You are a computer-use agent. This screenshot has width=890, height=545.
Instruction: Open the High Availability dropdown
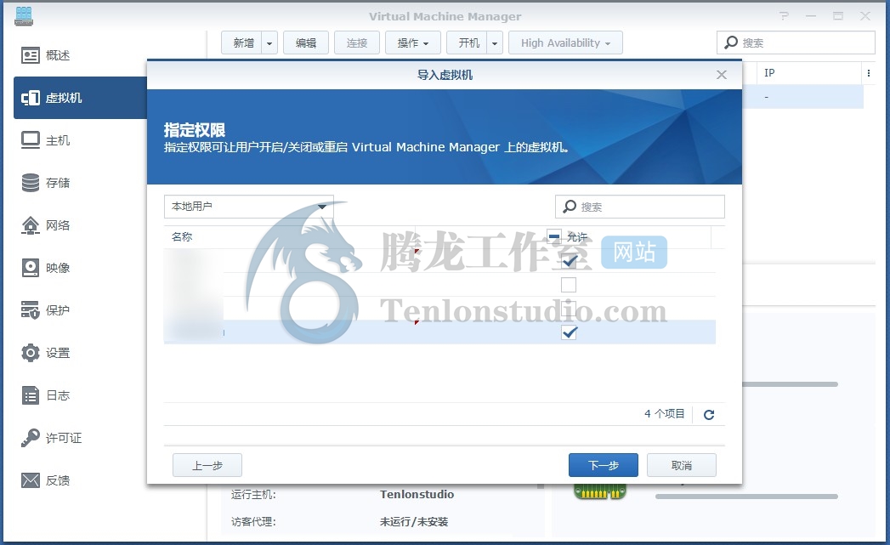point(565,43)
